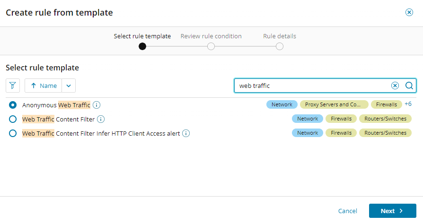This screenshot has height=224, width=423.
Task: Clear the web traffic search text
Action: click(395, 86)
